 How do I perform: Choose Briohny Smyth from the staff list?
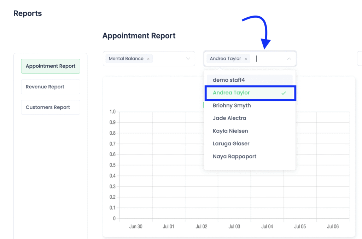[x=232, y=105]
